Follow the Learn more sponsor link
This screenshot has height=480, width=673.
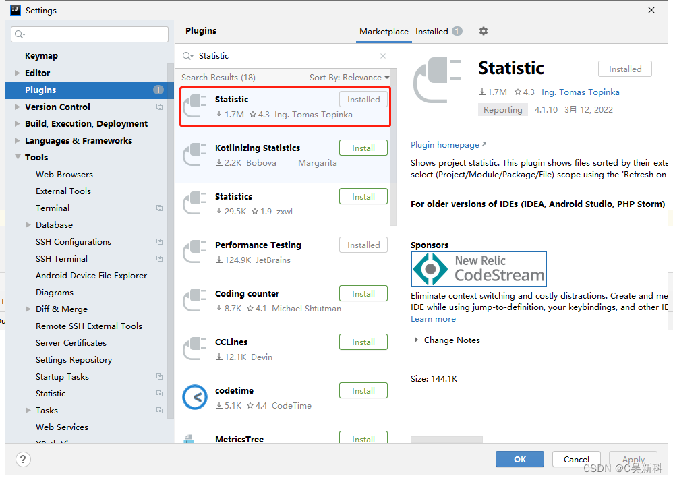[433, 319]
